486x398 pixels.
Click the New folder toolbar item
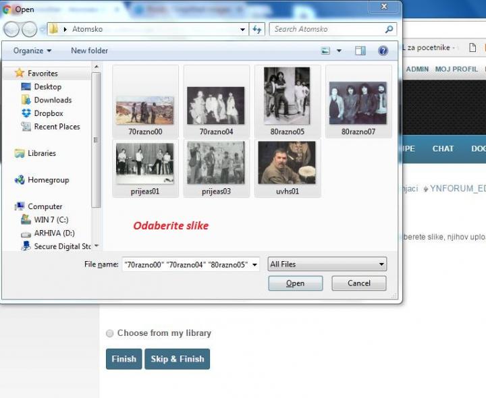tap(89, 51)
